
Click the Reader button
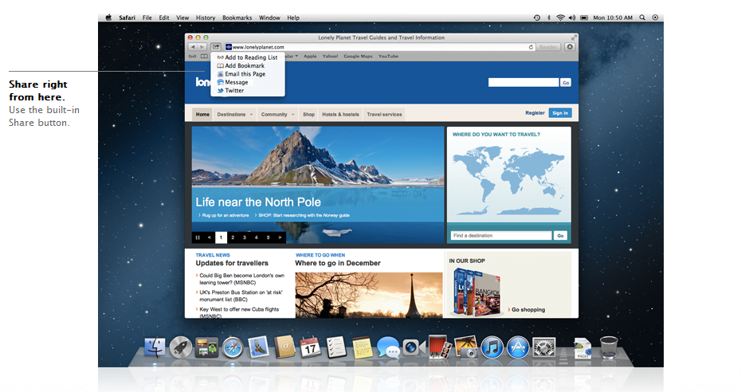click(548, 47)
